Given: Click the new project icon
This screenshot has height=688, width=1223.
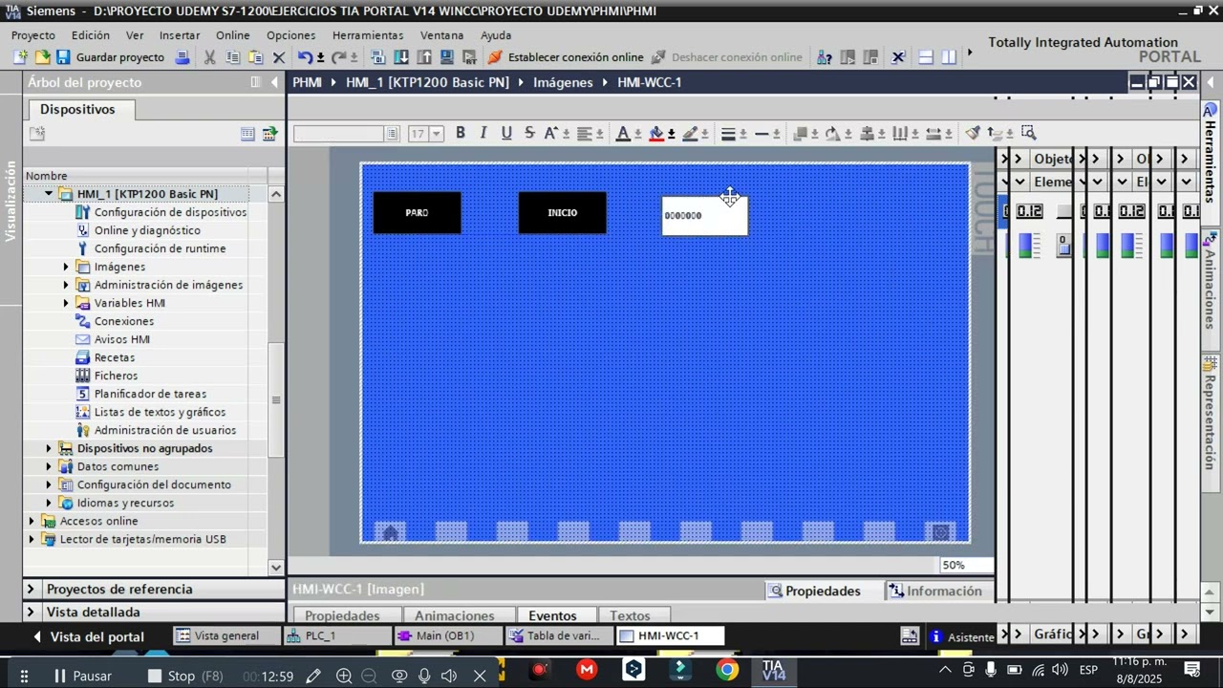Looking at the screenshot, I should pyautogui.click(x=20, y=57).
